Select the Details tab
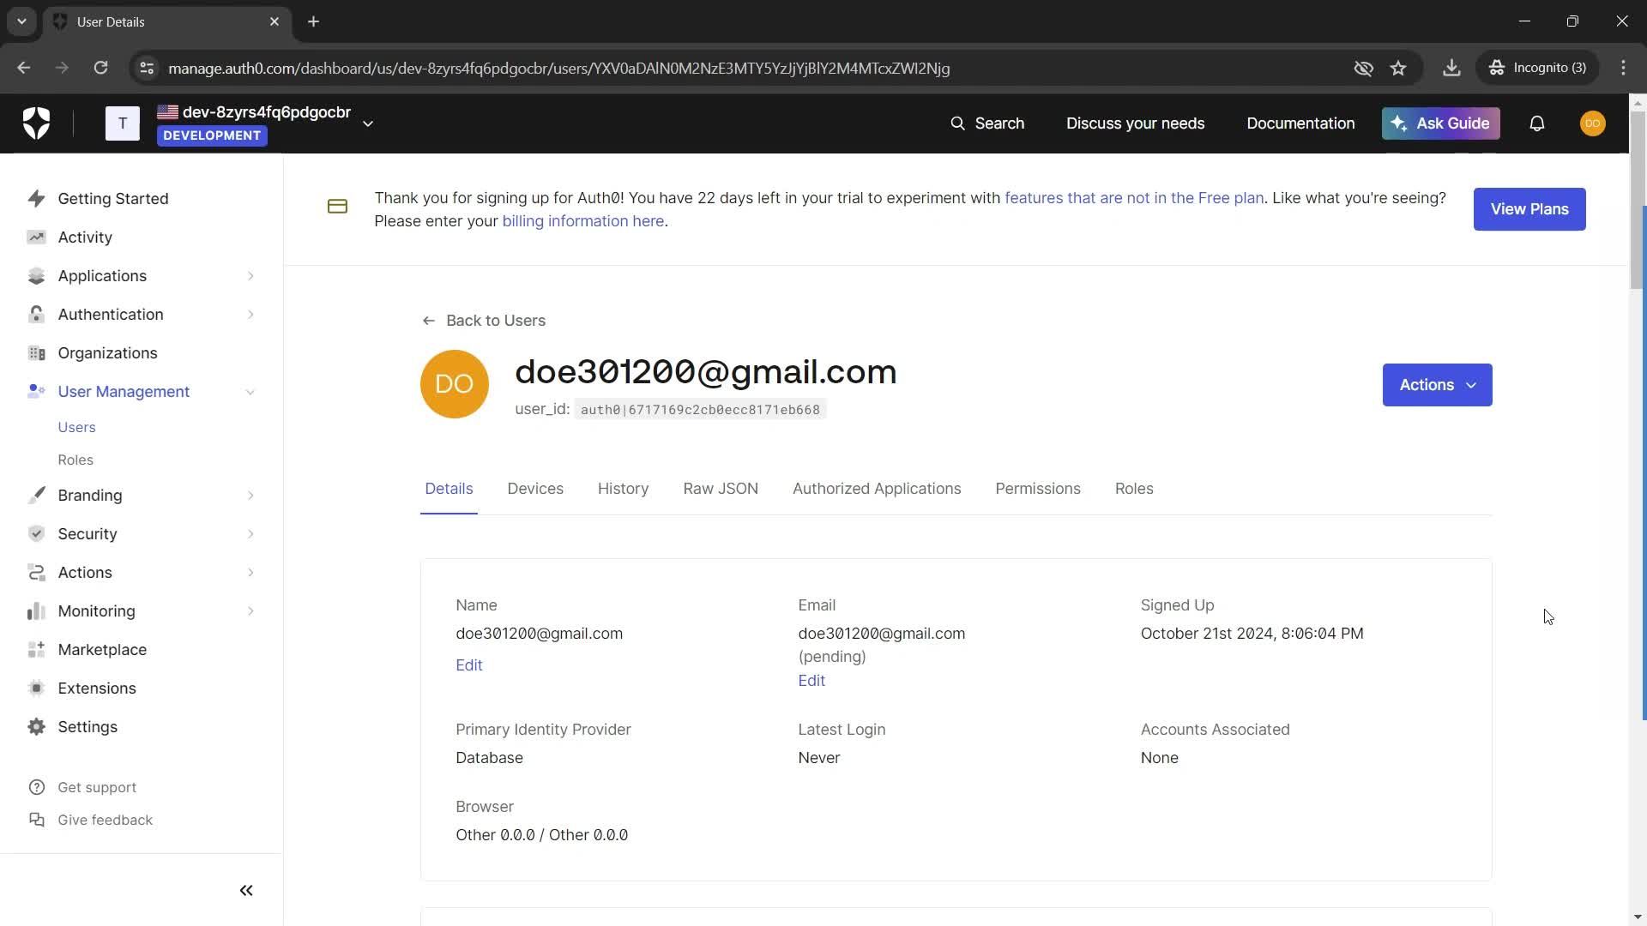This screenshot has width=1647, height=926. coord(449,489)
